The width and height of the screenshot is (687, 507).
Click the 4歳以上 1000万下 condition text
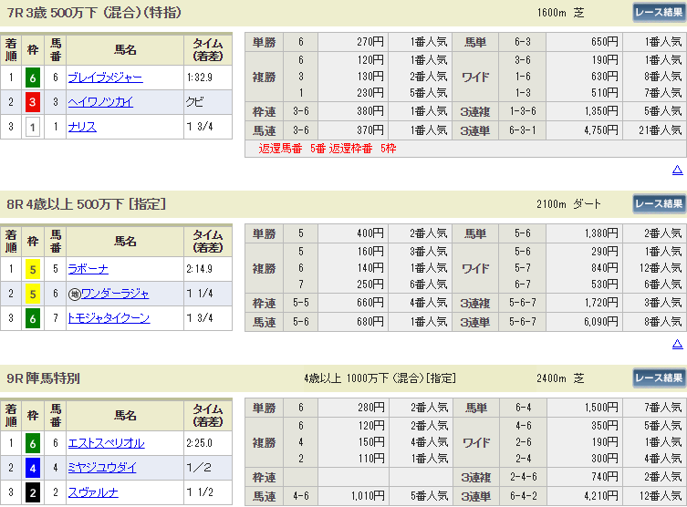[x=380, y=378]
